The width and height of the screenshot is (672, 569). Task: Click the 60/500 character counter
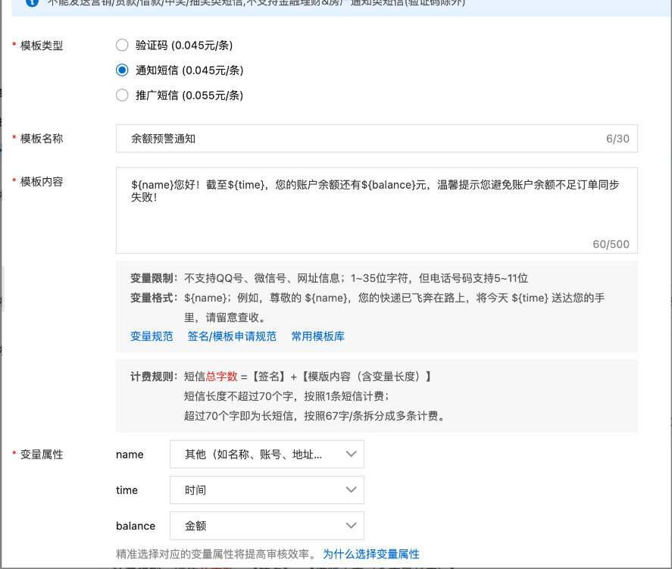coord(611,245)
